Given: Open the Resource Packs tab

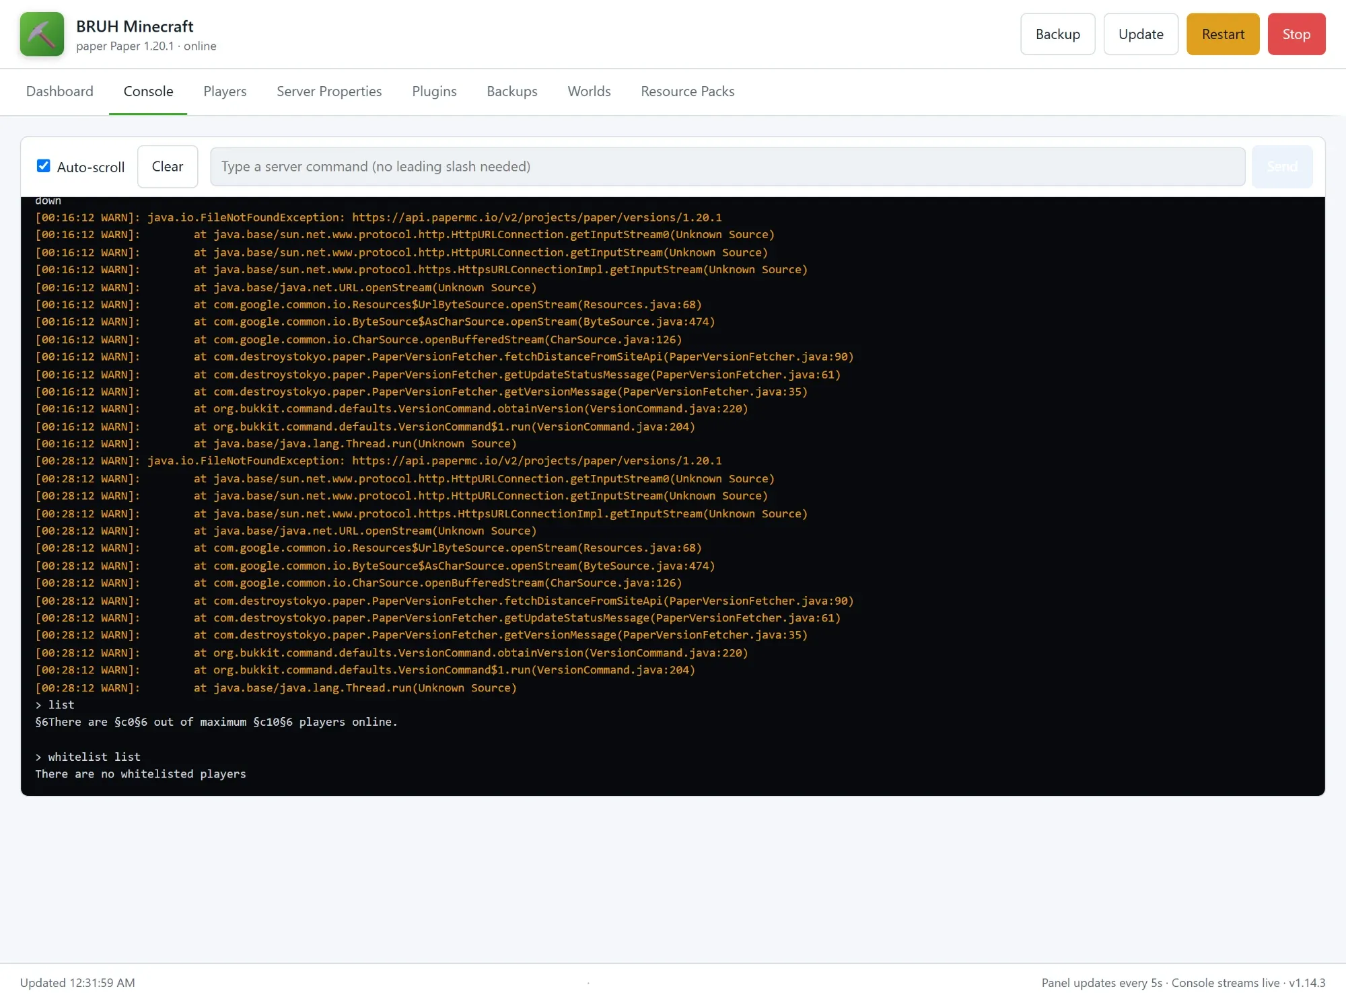Looking at the screenshot, I should (687, 91).
